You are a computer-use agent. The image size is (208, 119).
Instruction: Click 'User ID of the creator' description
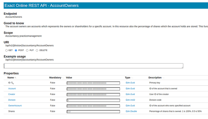(159, 94)
